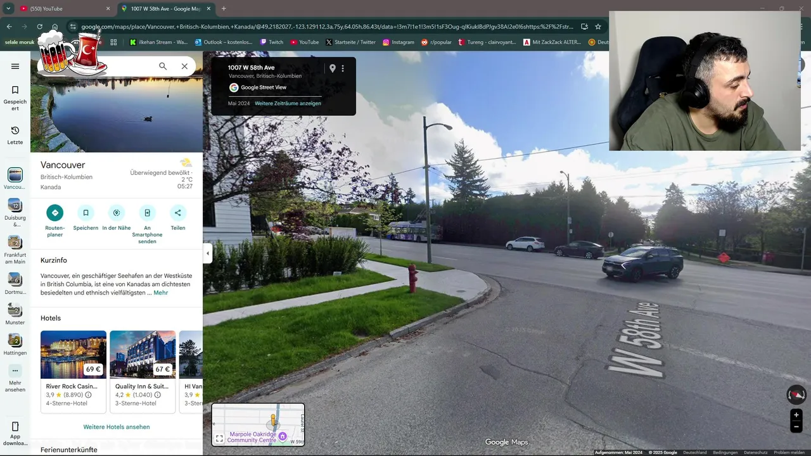Screen dimensions: 811x456
Task: Select the Hattingen recent item
Action: click(x=15, y=345)
